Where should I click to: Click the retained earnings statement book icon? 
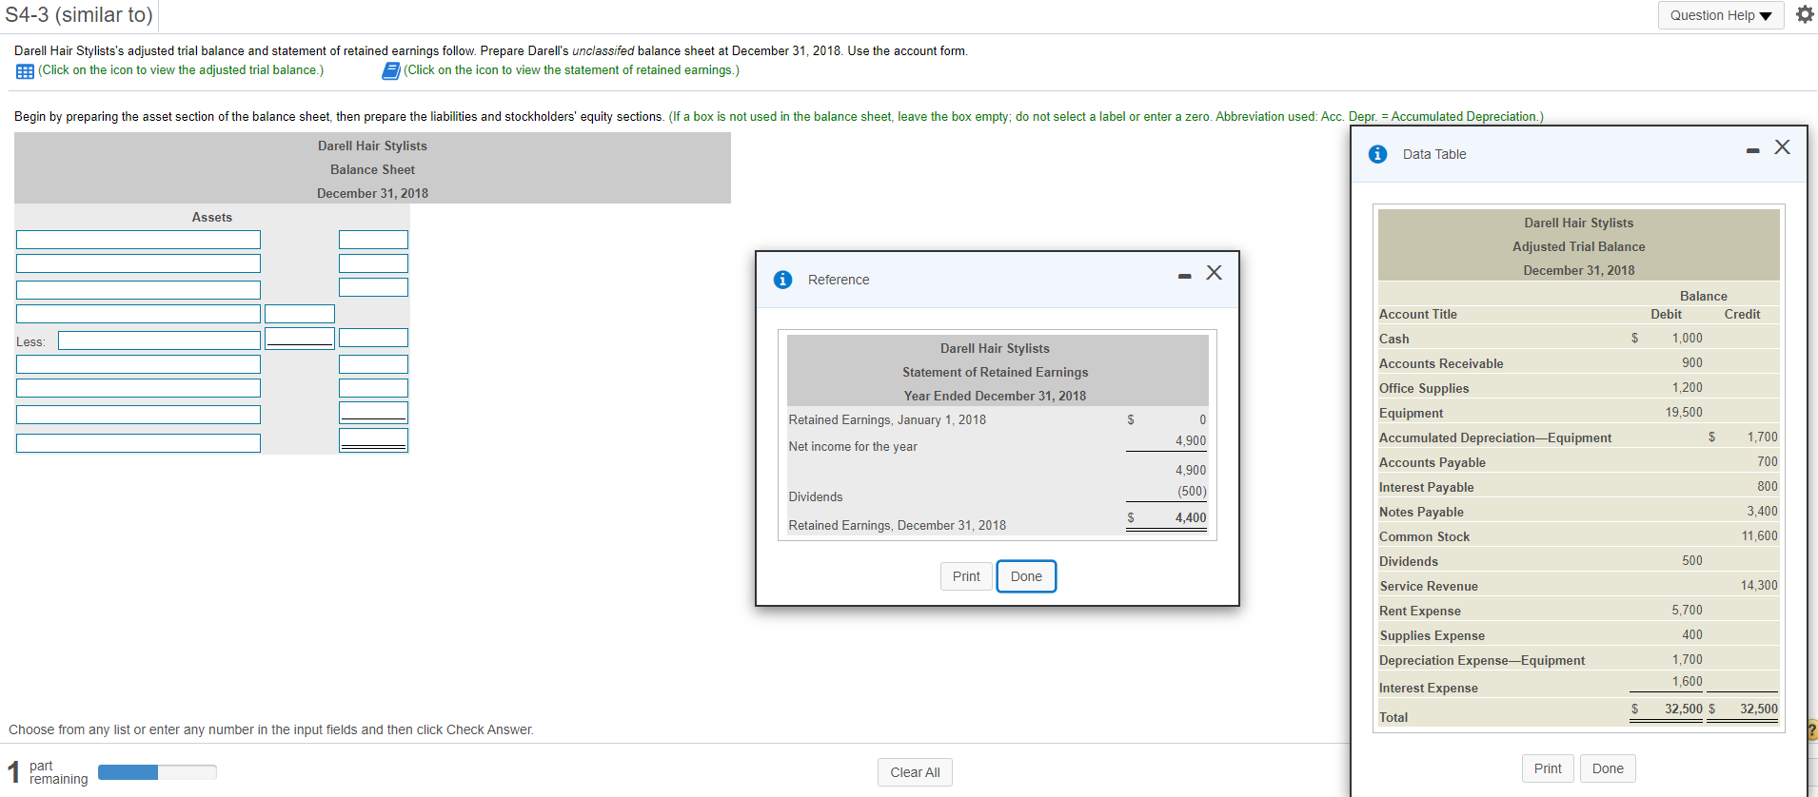(x=390, y=71)
